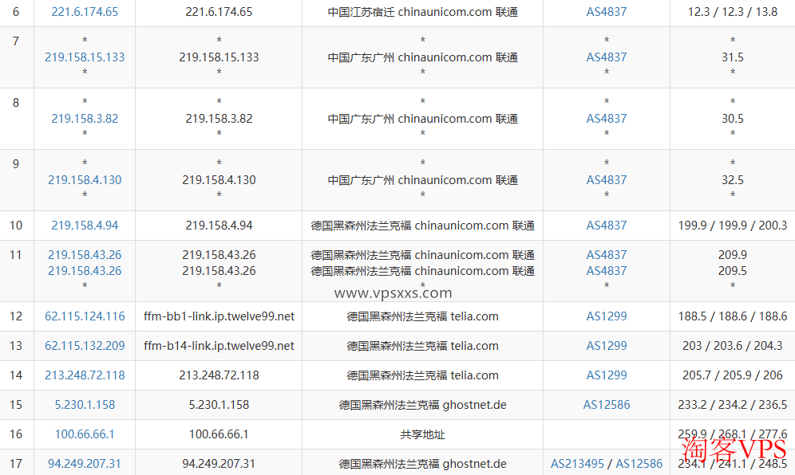Select 中国广东广州 chinaunicom.com location in hop 9

pyautogui.click(x=422, y=180)
